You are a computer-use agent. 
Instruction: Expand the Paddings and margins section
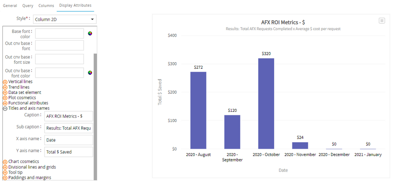5,178
